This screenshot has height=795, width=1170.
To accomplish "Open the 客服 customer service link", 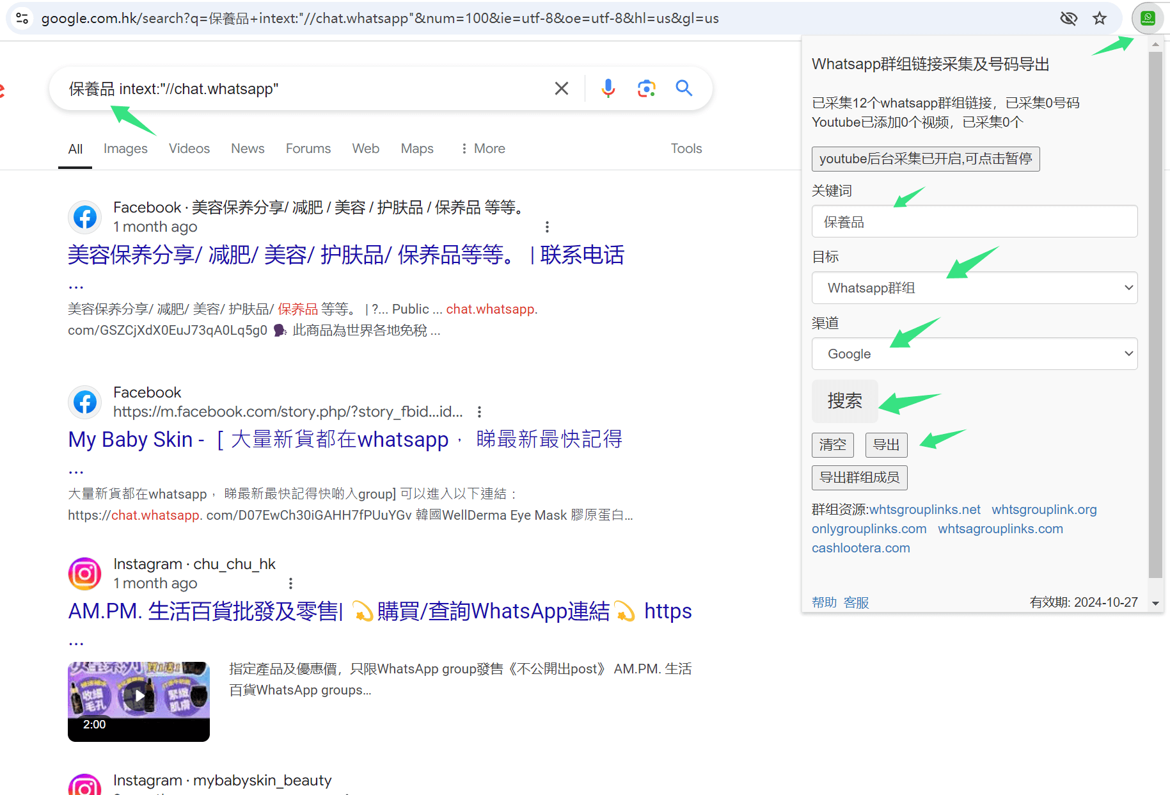I will [857, 602].
